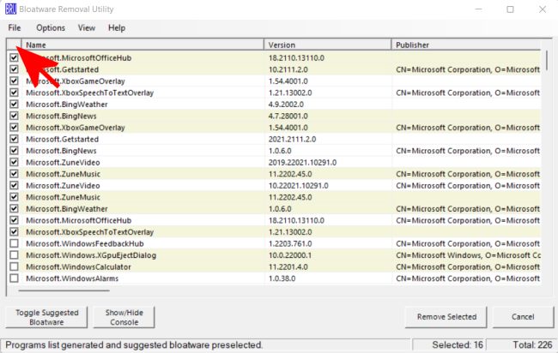Image resolution: width=558 pixels, height=353 pixels.
Task: Click version cell 4.7.28001.0
Action: 288,117
